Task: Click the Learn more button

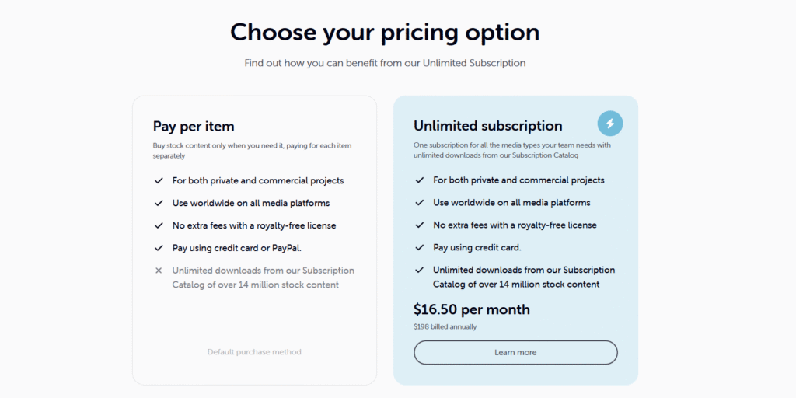Action: 515,352
